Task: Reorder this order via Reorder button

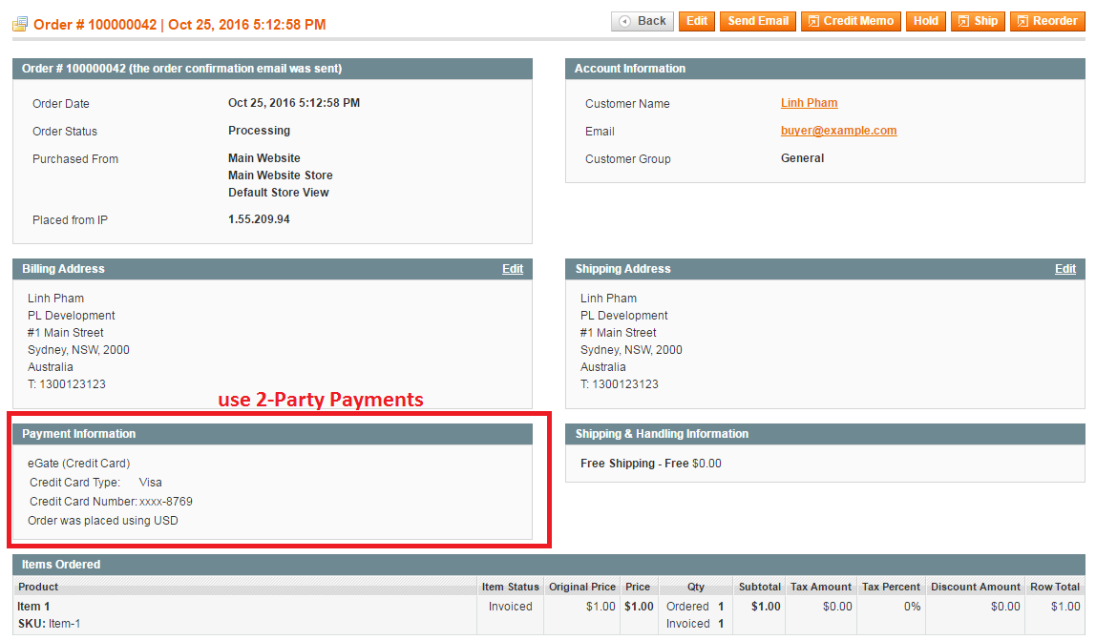Action: [1047, 21]
